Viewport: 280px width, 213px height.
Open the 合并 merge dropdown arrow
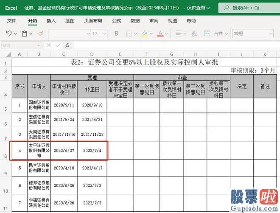(227, 34)
